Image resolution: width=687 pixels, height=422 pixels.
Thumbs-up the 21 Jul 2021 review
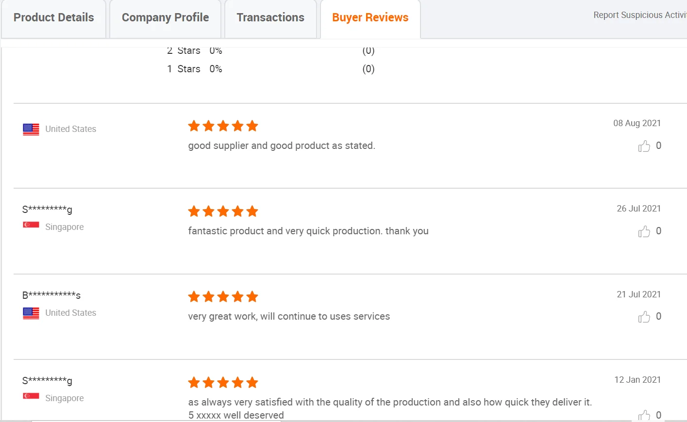[x=644, y=317]
